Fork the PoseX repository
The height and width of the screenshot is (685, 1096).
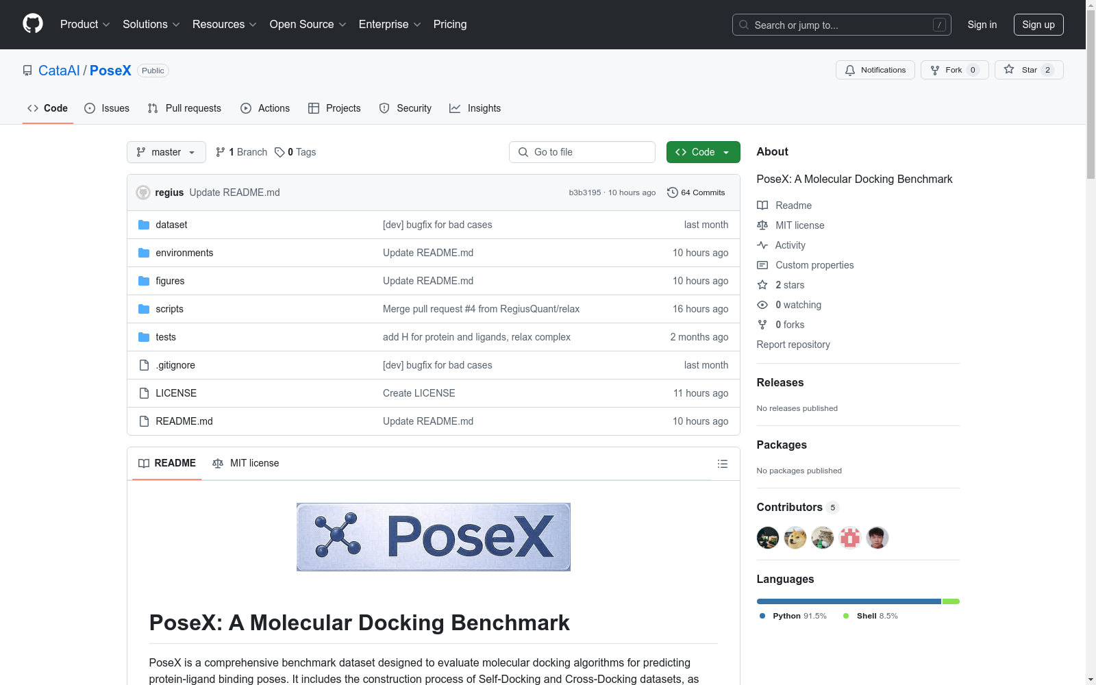click(955, 70)
